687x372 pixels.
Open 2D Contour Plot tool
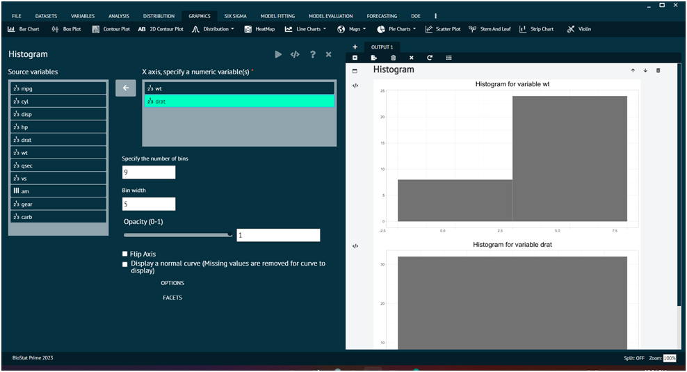(161, 29)
